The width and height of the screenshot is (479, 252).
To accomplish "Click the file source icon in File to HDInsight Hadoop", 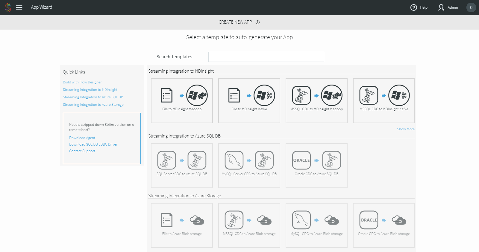I will click(x=167, y=95).
